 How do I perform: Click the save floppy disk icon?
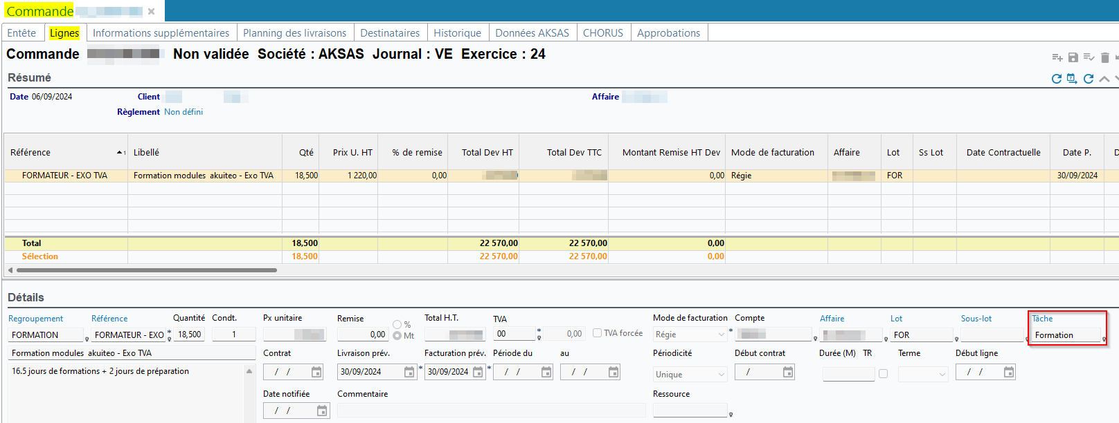[1073, 57]
